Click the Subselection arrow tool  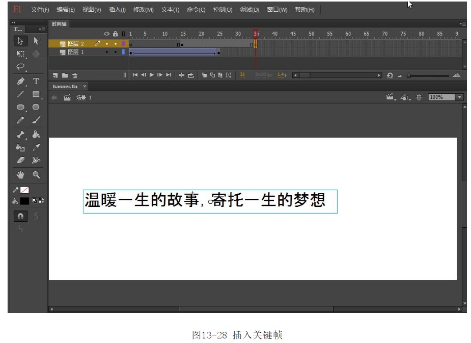click(x=36, y=41)
